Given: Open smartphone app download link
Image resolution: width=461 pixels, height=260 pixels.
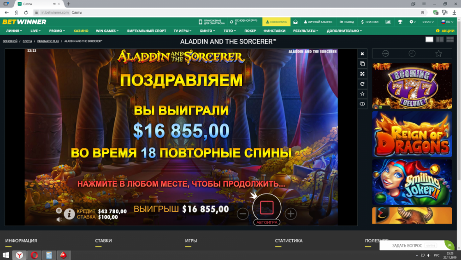Looking at the screenshot, I should [x=212, y=22].
